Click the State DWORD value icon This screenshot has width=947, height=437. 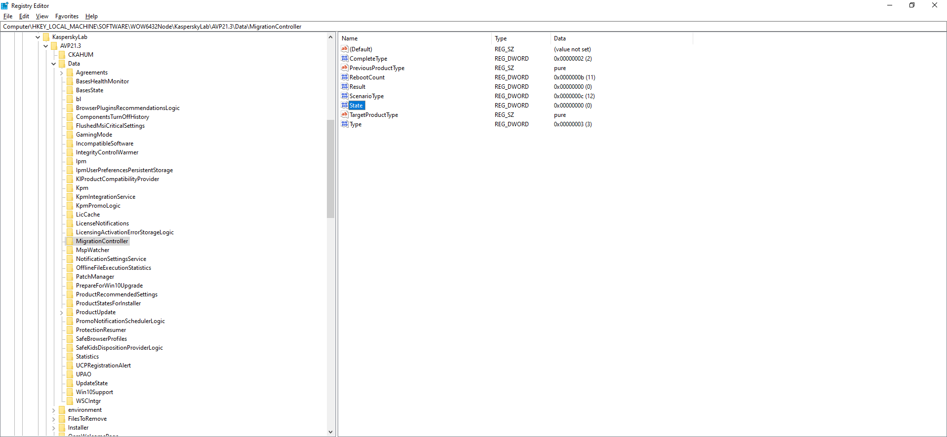coord(345,105)
